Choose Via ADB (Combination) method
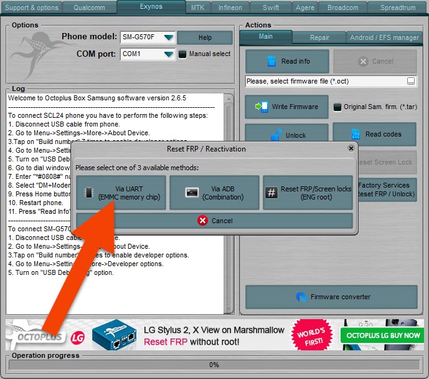 pos(214,193)
